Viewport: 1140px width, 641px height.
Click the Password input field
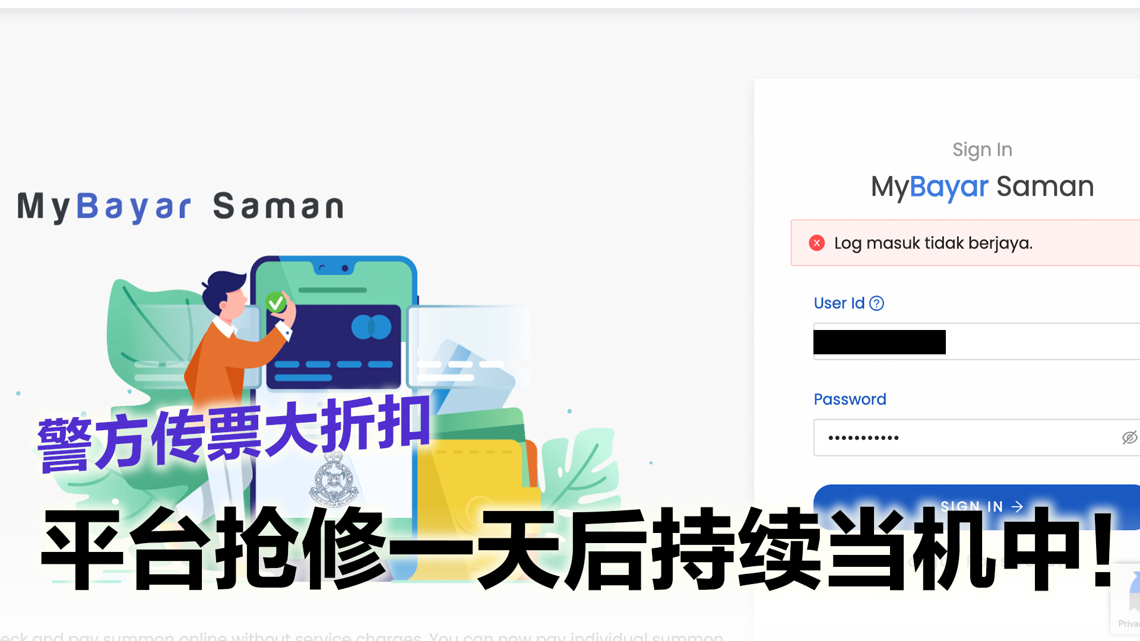[x=977, y=437]
